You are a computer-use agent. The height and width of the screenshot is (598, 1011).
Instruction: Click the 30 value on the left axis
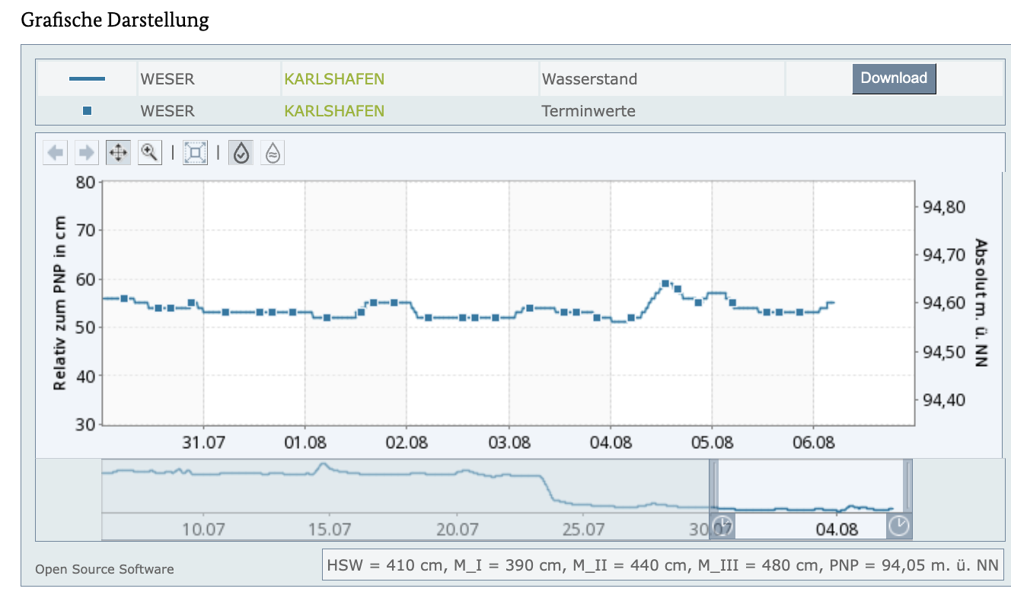[85, 425]
